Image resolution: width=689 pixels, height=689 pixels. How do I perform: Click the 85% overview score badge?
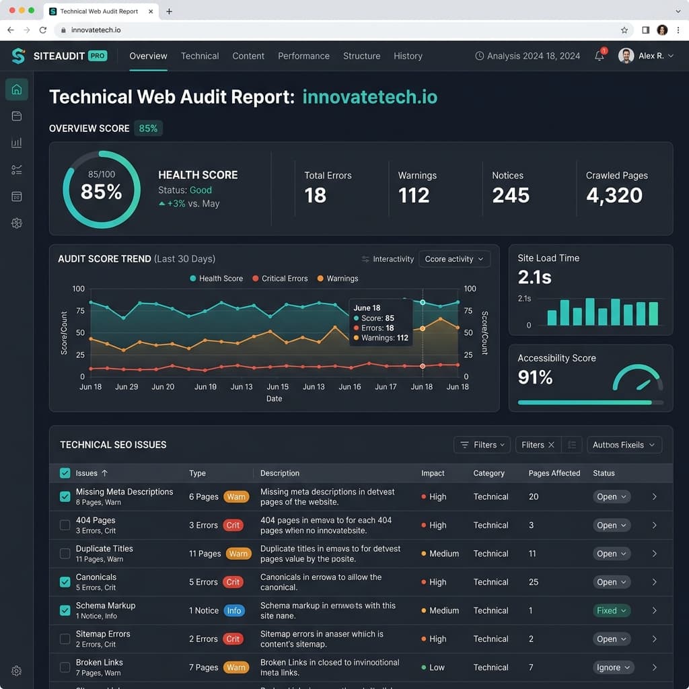coord(148,129)
